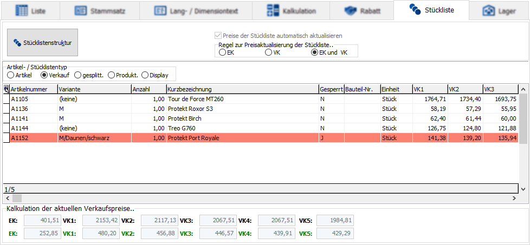Click the VK2 column header

(466, 89)
